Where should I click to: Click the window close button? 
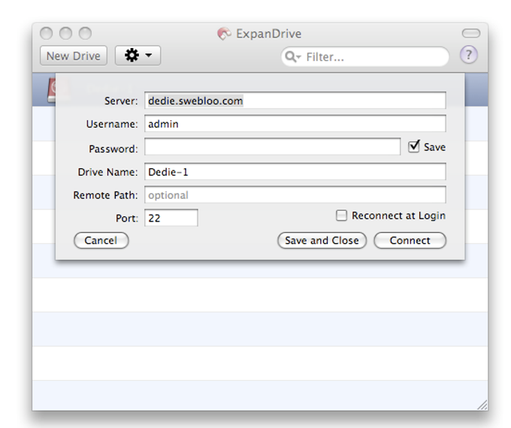tap(46, 33)
